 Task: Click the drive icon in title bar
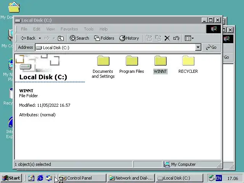pos(18,20)
